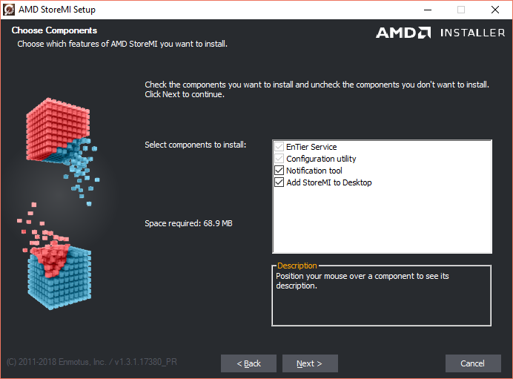513x379 pixels.
Task: Minimize the setup window
Action: click(x=426, y=10)
